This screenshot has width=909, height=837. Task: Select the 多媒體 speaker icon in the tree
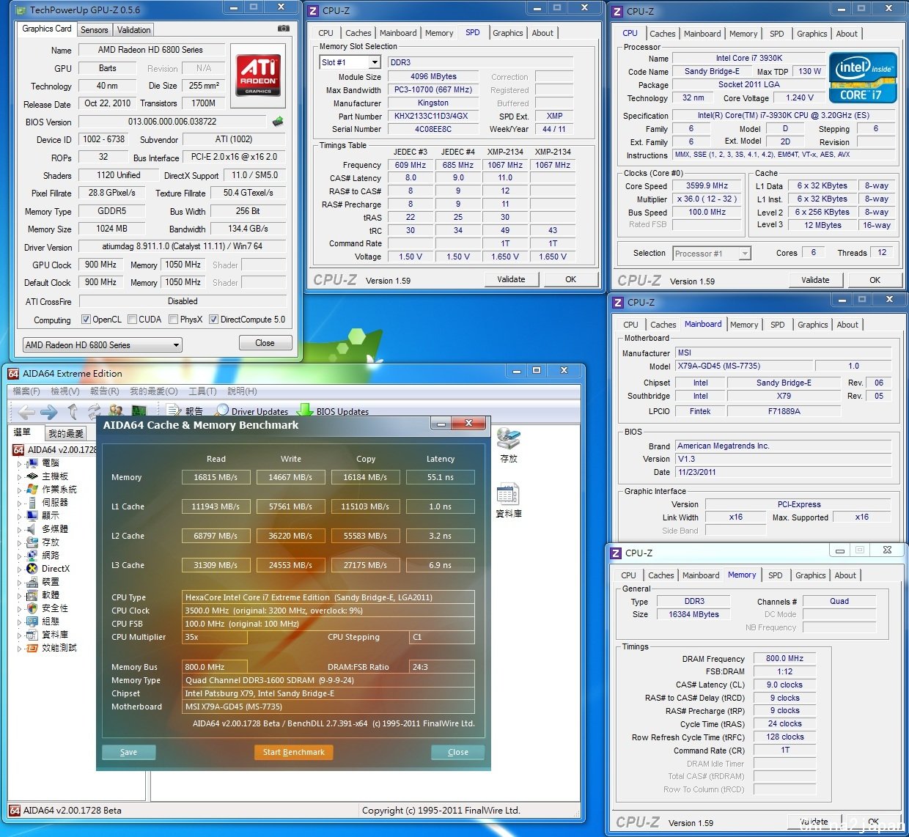(x=32, y=529)
